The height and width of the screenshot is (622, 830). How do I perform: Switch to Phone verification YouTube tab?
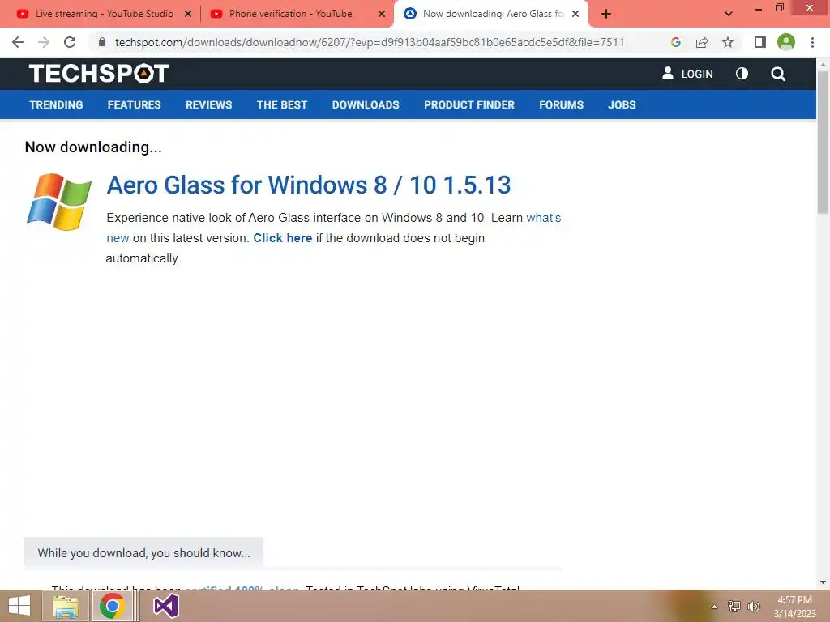point(290,14)
